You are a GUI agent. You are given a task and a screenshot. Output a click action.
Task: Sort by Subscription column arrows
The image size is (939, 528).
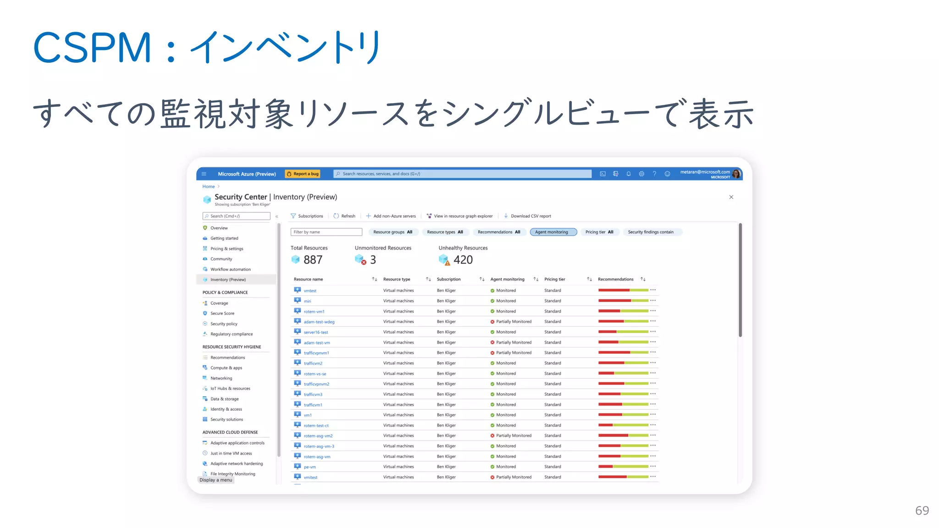(482, 279)
